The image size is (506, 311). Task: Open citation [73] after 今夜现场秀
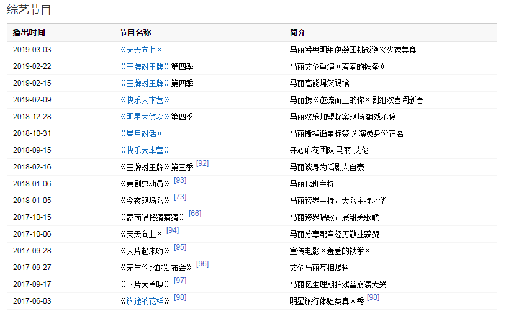[x=180, y=197]
